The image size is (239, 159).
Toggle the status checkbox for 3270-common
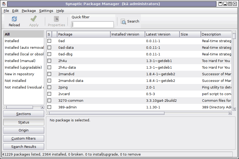(49, 100)
